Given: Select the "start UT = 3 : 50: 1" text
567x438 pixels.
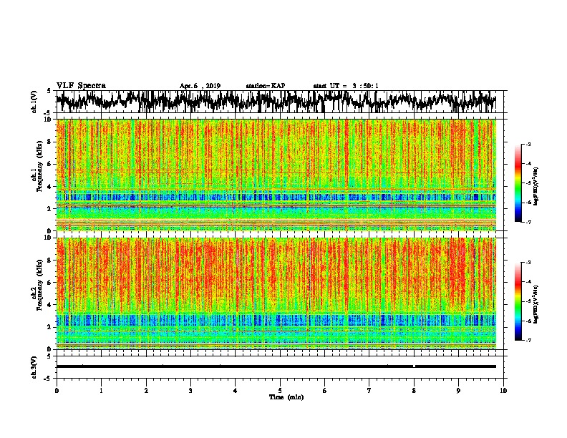Looking at the screenshot, I should point(346,86).
